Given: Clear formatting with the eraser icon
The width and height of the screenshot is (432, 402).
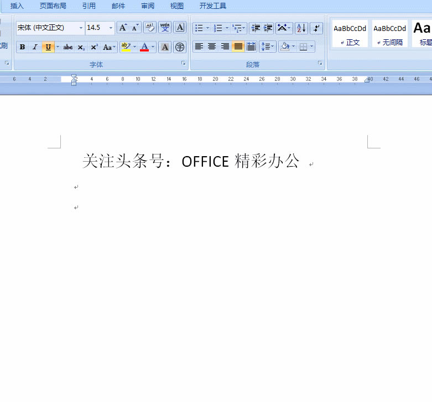Looking at the screenshot, I should 150,28.
